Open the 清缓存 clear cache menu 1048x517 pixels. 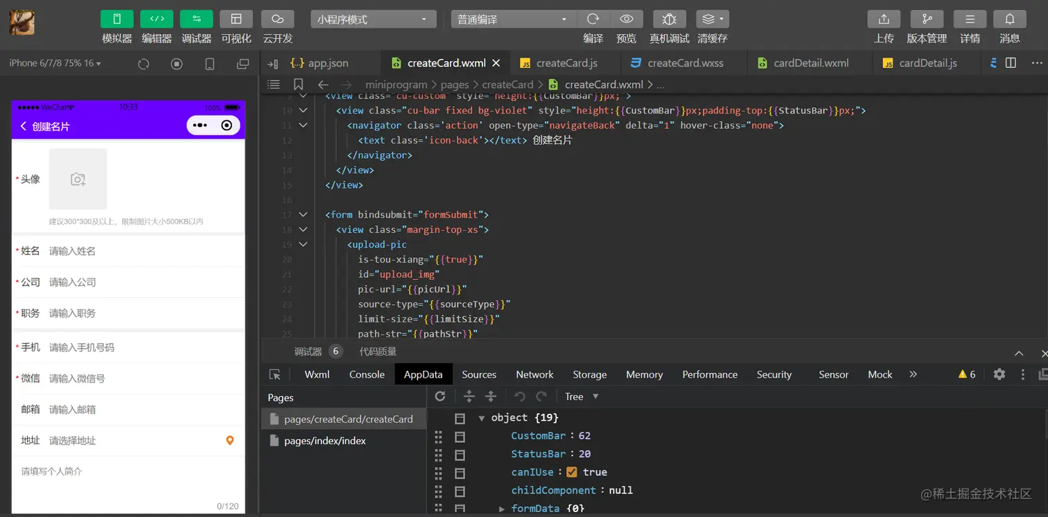click(712, 19)
